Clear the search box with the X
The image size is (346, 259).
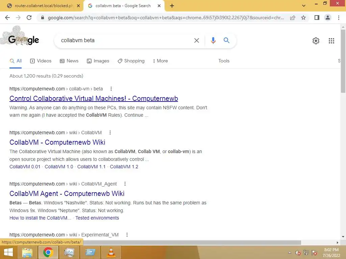(x=196, y=40)
